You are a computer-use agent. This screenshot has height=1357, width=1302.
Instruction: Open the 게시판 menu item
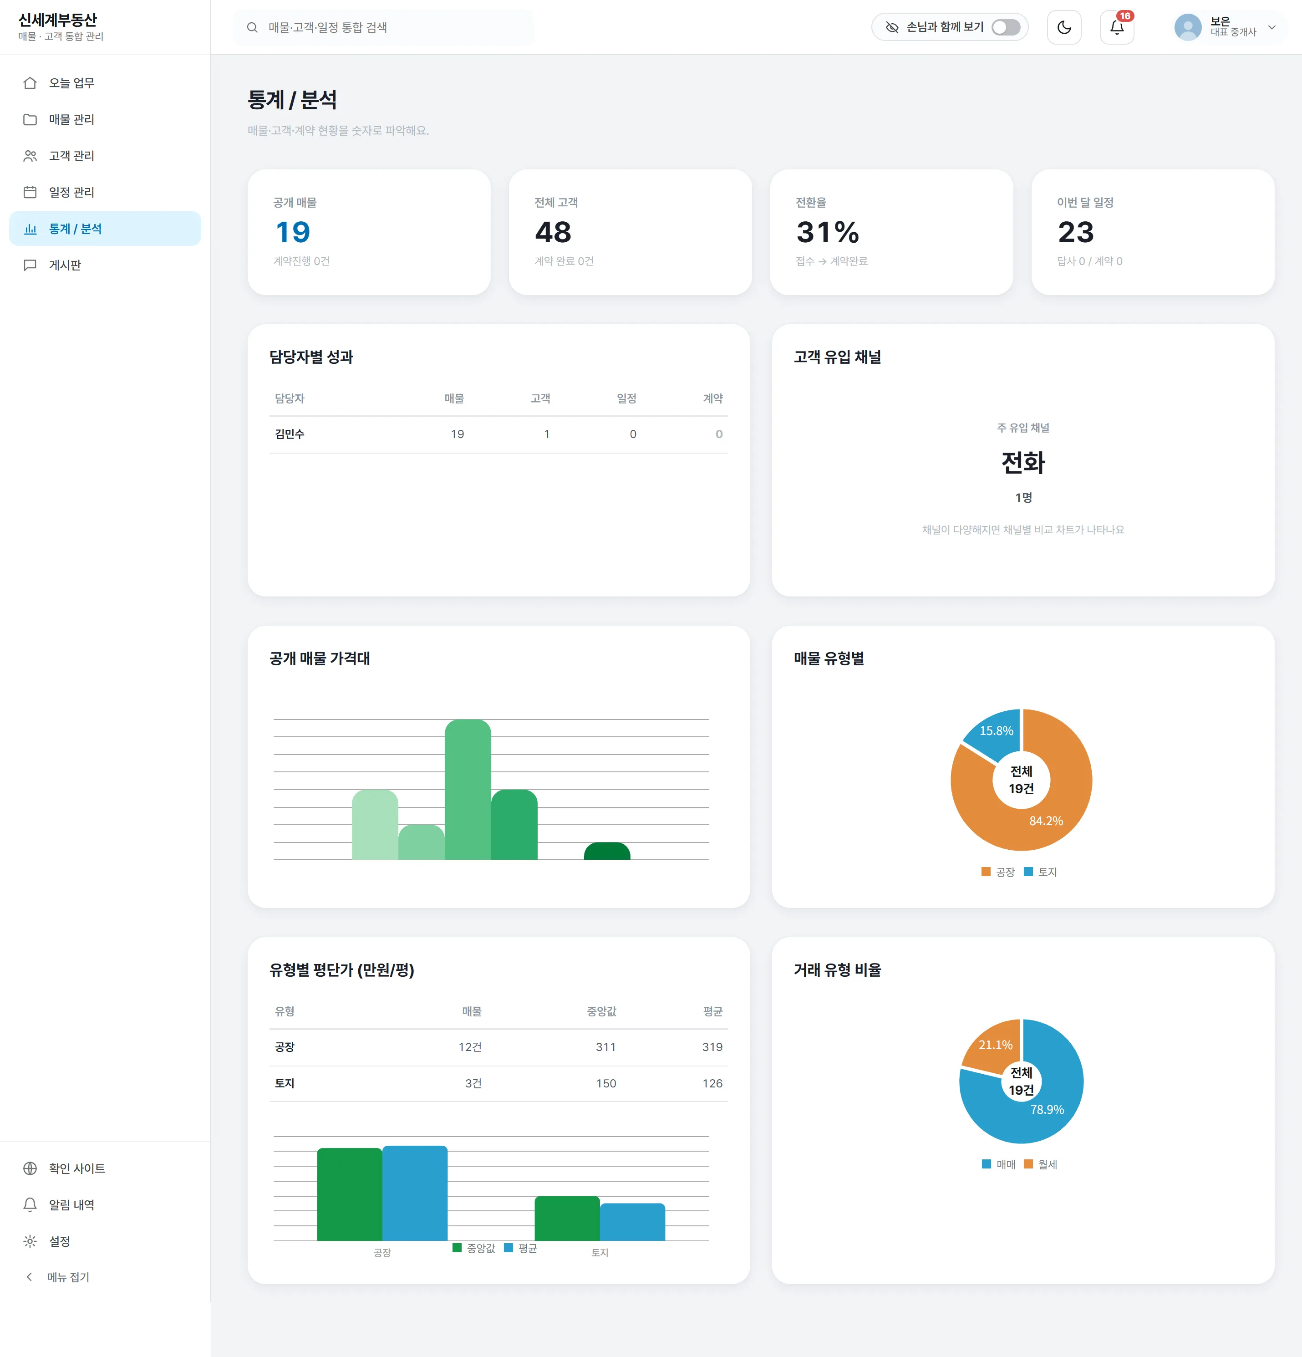(105, 265)
